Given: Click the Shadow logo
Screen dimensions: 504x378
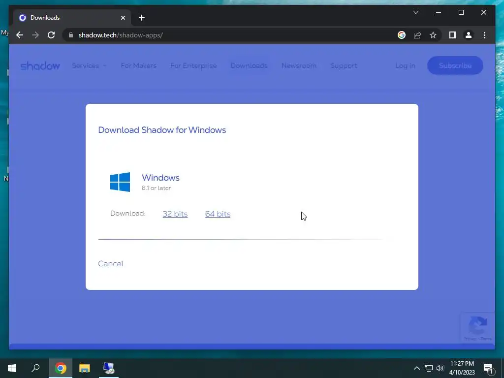Looking at the screenshot, I should 40,65.
